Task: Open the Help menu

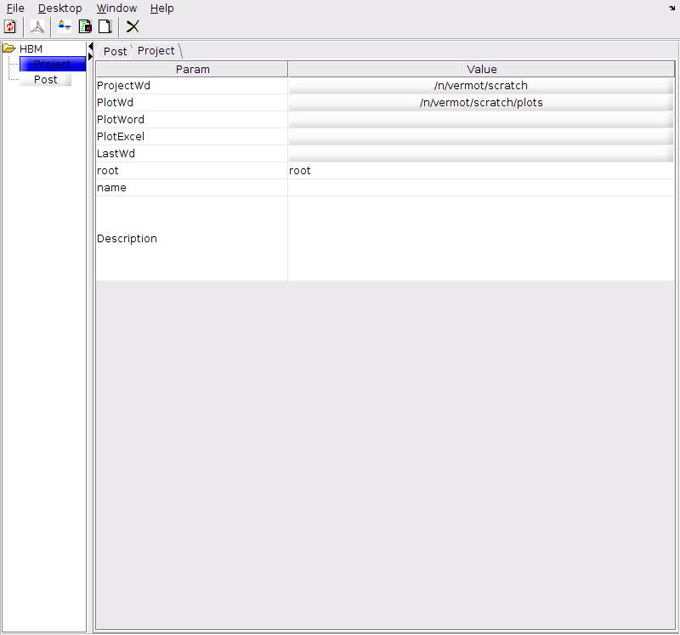Action: pyautogui.click(x=161, y=9)
